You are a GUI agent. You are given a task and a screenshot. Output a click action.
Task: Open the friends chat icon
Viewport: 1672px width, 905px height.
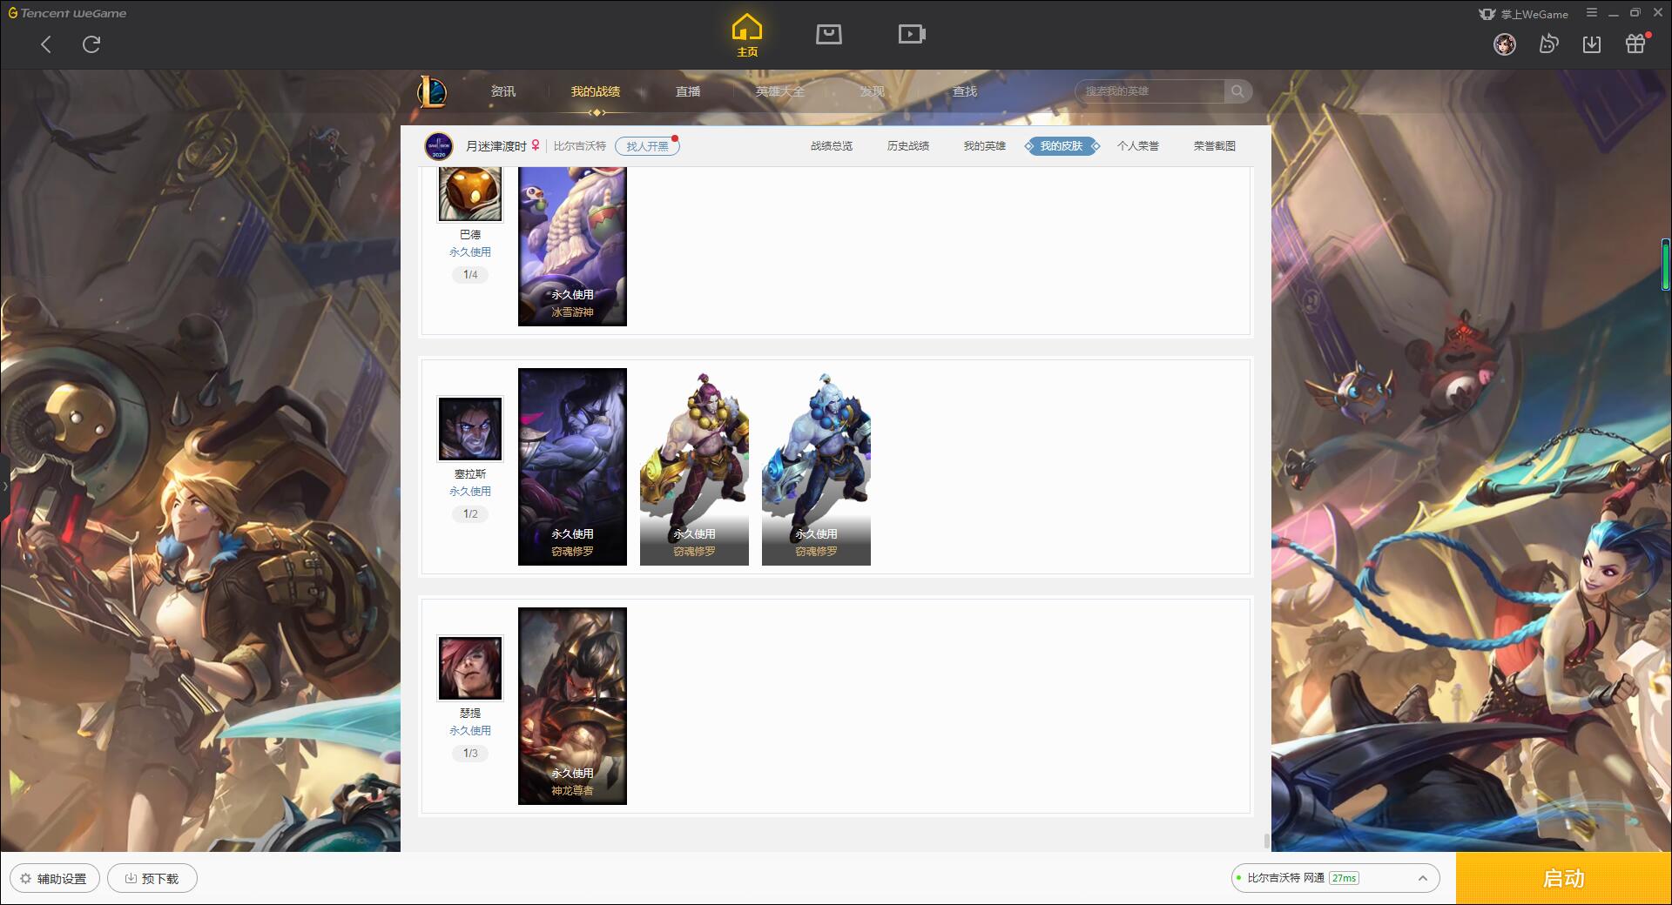click(1548, 44)
